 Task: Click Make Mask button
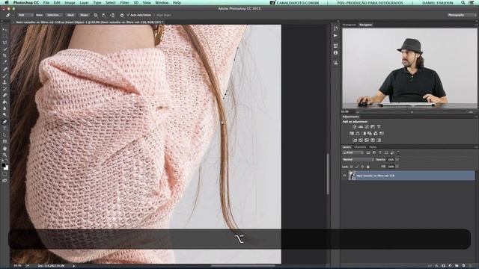70,15
